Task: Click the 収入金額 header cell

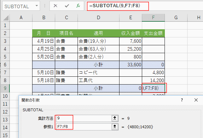Action: (x=131, y=33)
